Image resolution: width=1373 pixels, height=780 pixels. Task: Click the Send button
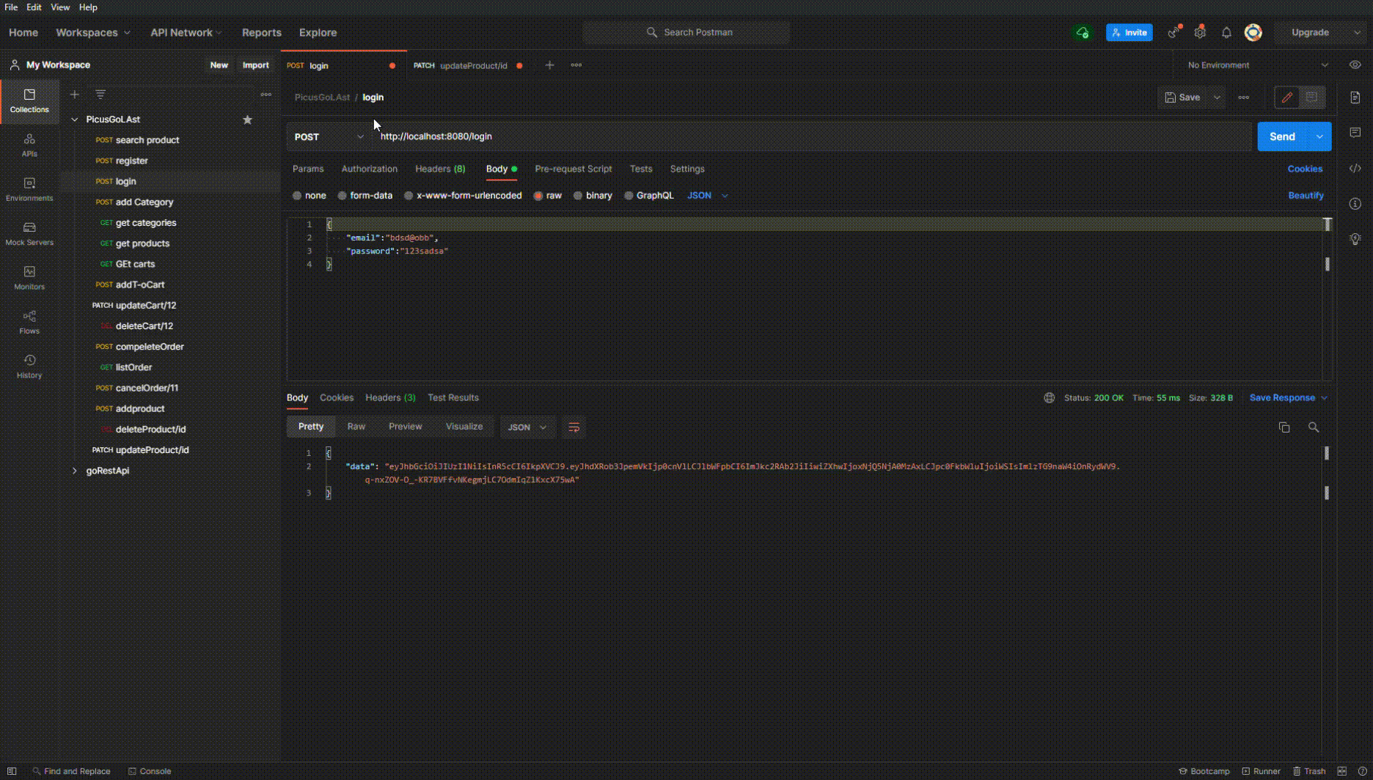(1282, 136)
